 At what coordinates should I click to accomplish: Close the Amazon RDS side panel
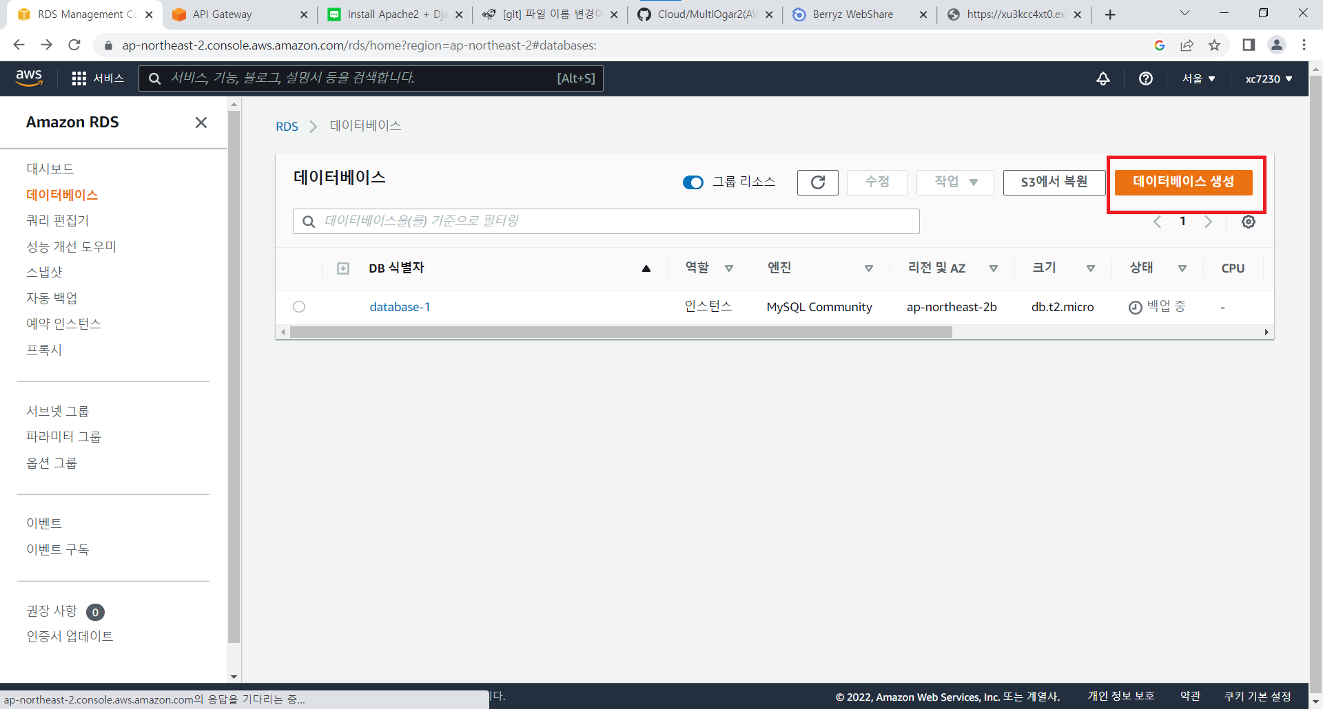pyautogui.click(x=201, y=123)
